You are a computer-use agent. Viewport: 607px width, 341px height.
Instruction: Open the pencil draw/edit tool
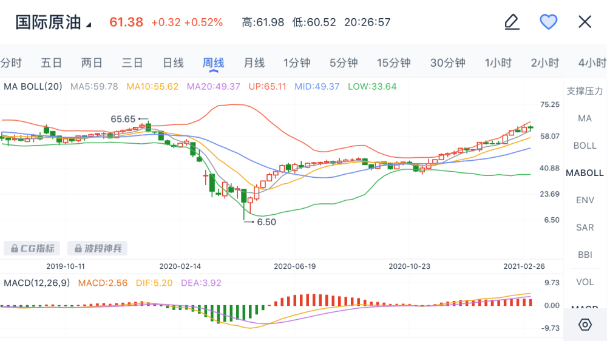512,22
